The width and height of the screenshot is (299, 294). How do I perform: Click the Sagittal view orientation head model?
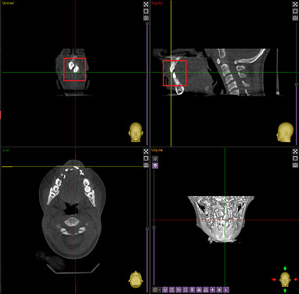click(285, 132)
